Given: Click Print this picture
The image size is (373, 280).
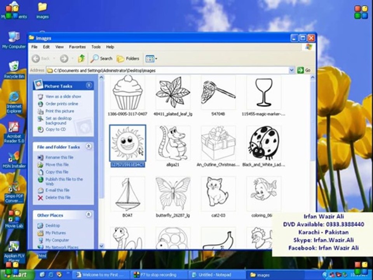Looking at the screenshot, I should [x=60, y=111].
